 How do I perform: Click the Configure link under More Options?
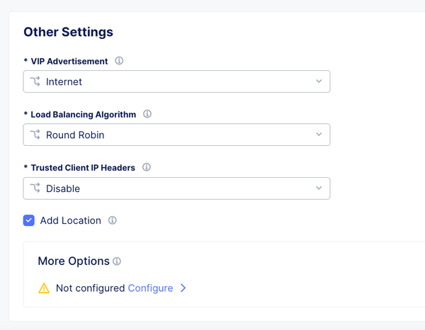click(x=150, y=288)
